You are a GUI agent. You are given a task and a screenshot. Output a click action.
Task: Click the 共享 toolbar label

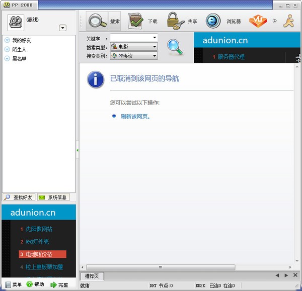point(192,21)
